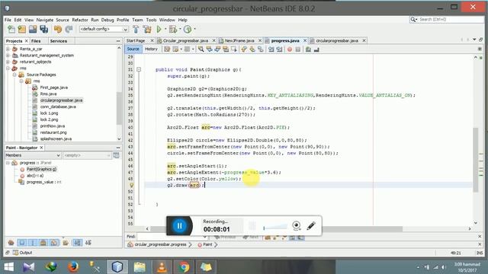Click the webcam icon in recording overlay
488x274 pixels.
[x=297, y=225]
